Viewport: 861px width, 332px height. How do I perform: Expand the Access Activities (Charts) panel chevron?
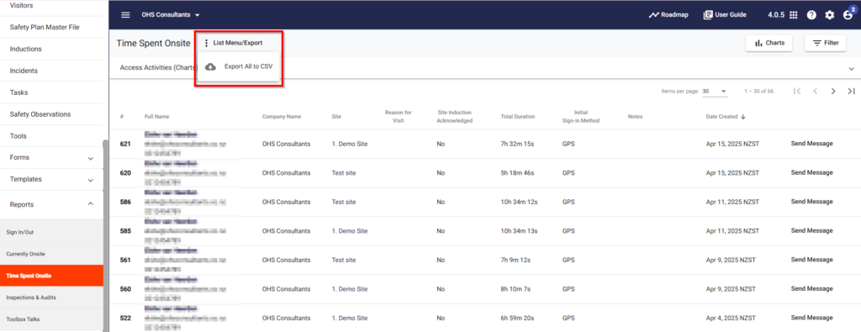[851, 69]
